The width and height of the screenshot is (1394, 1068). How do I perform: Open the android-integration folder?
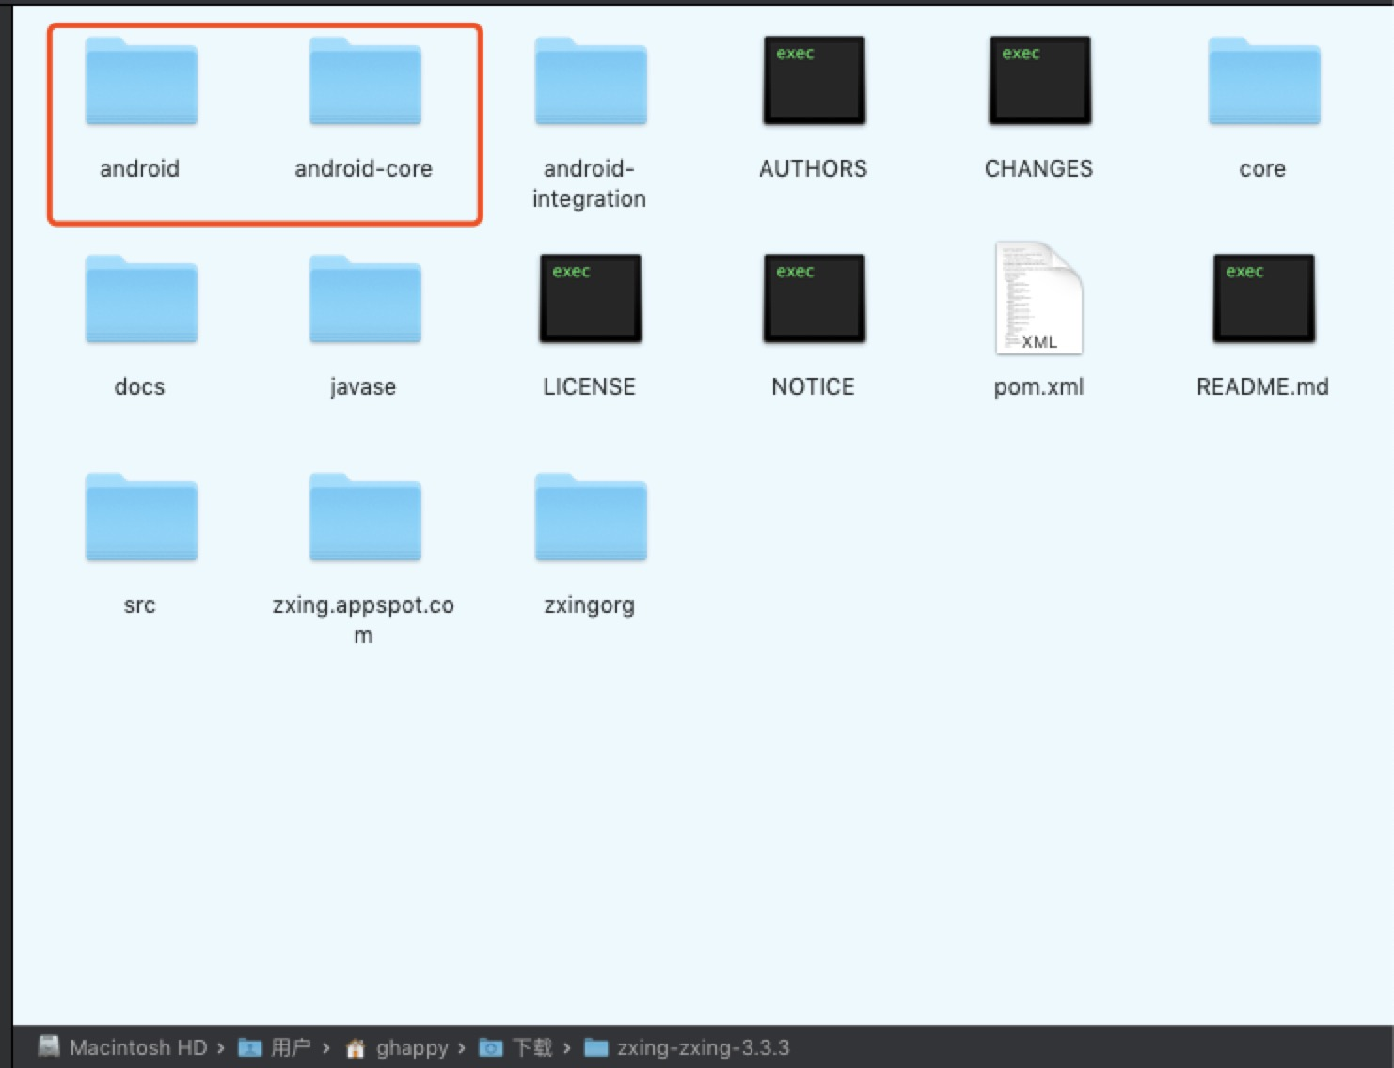tap(590, 83)
